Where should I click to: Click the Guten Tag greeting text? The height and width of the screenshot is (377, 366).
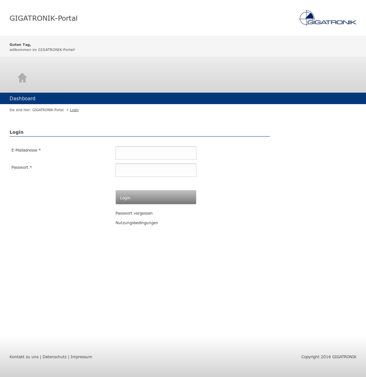tap(20, 45)
